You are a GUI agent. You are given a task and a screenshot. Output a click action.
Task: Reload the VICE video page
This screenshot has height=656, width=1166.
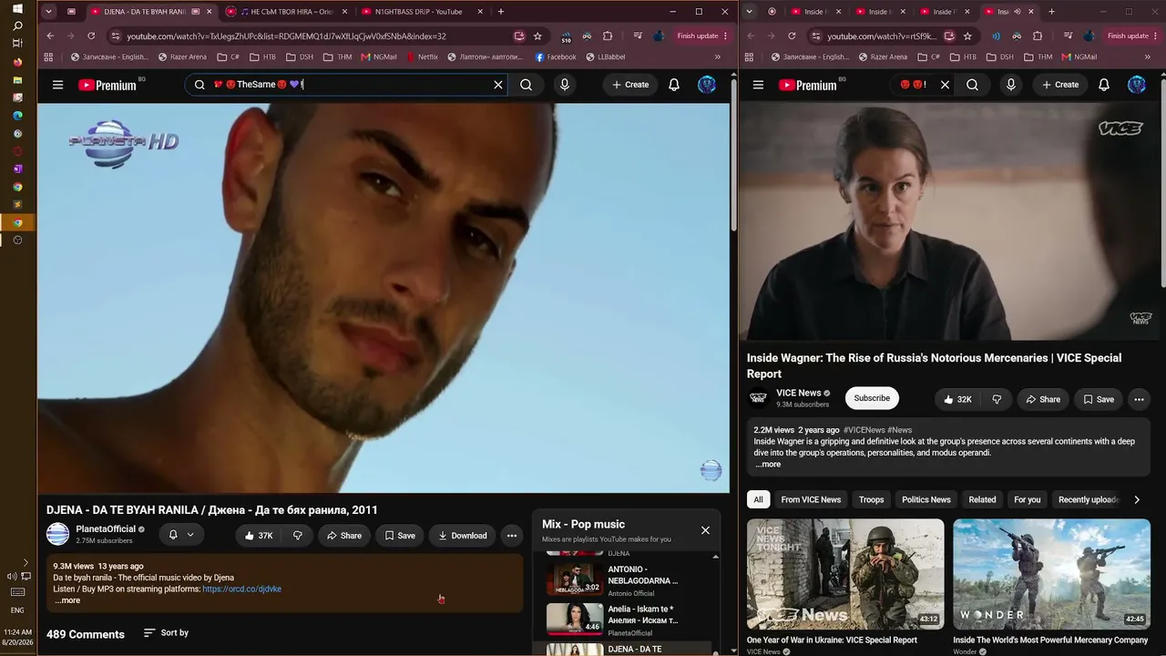point(792,36)
